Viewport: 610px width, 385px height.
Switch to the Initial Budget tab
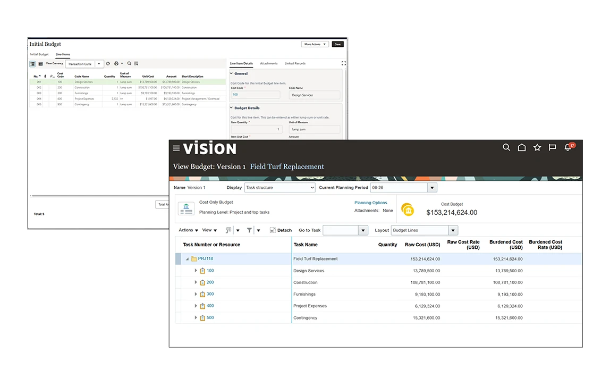[x=39, y=54]
